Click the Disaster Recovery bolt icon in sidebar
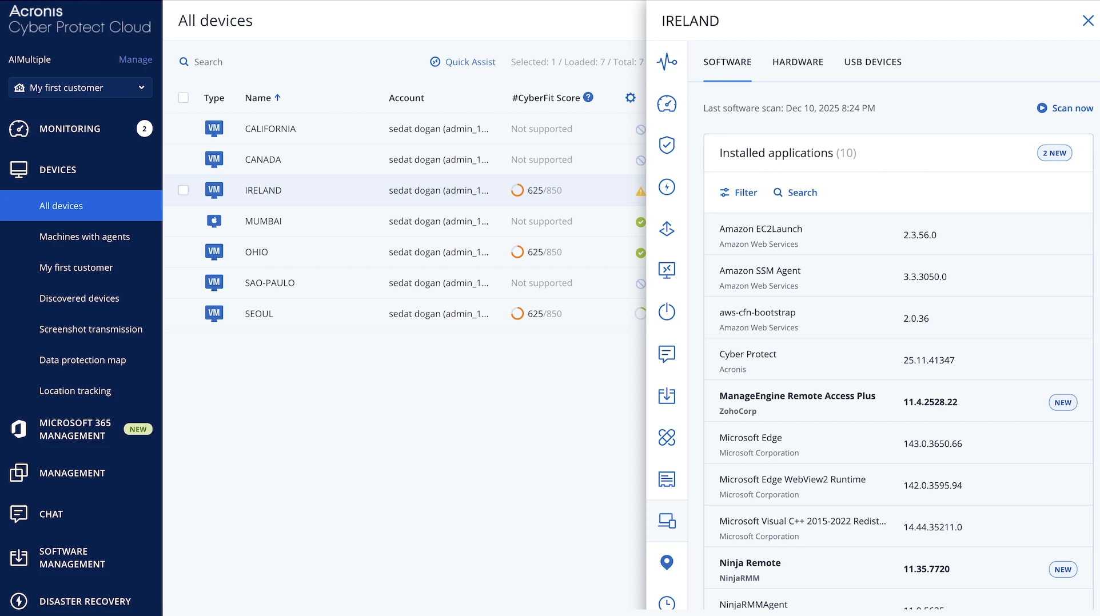Image resolution: width=1100 pixels, height=616 pixels. click(19, 601)
